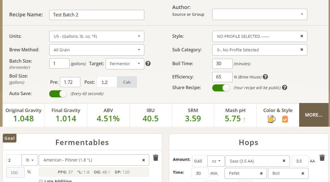Click the Boil Time minutes field

[x=222, y=64]
